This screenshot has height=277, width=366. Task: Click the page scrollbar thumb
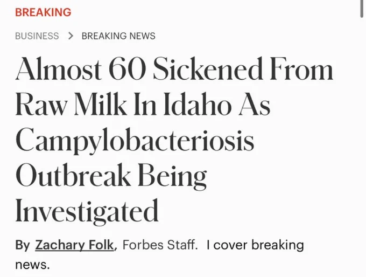tap(362, 8)
